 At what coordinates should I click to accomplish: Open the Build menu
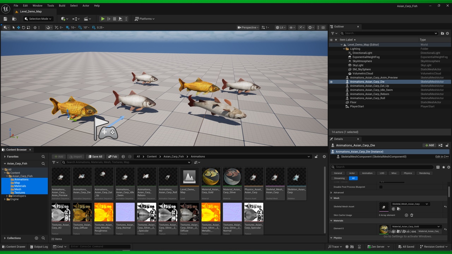pos(62,6)
